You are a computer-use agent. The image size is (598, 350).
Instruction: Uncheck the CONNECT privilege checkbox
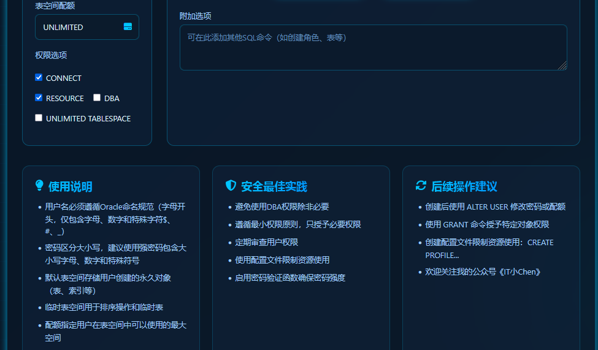[x=39, y=77]
